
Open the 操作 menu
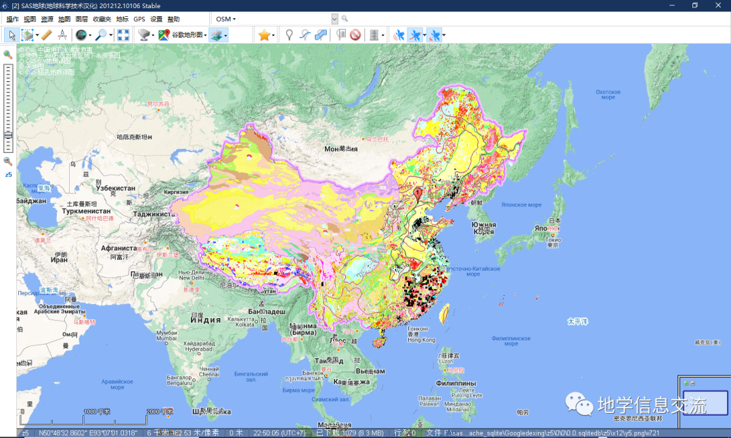(x=12, y=19)
